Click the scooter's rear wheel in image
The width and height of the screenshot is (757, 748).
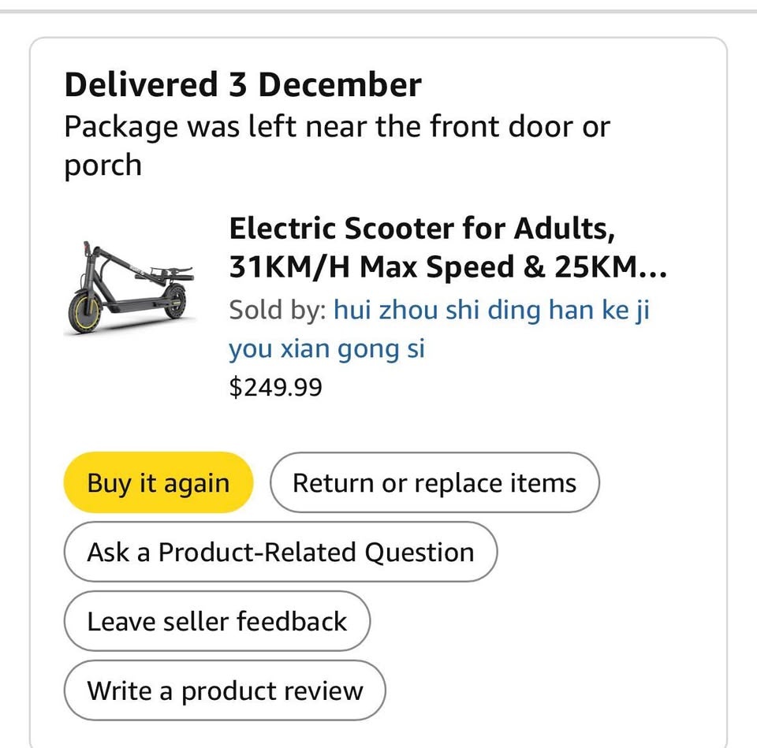pyautogui.click(x=175, y=302)
